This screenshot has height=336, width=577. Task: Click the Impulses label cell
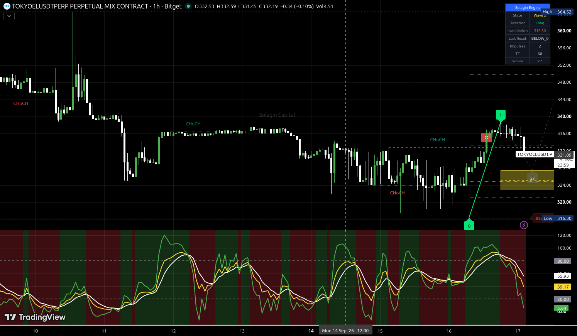point(518,46)
